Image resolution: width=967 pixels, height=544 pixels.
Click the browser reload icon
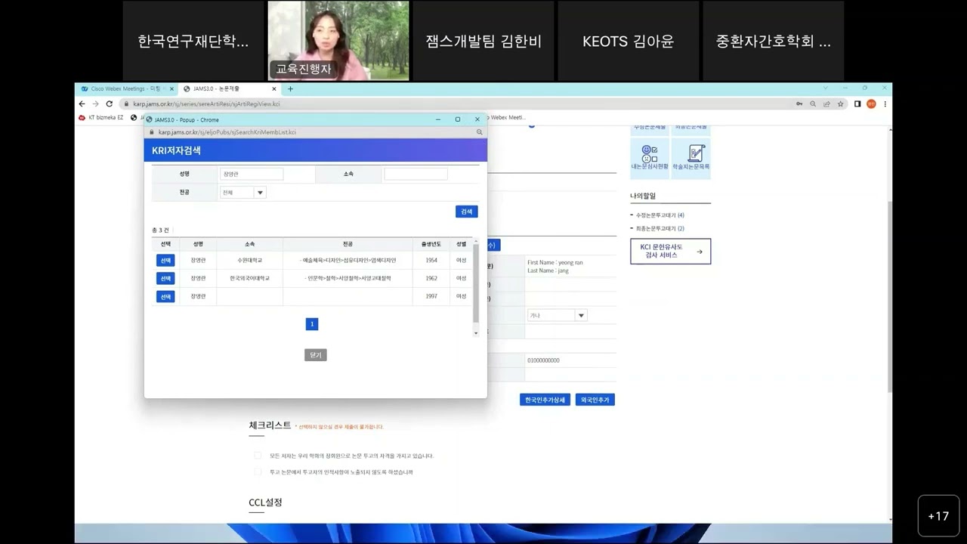point(109,104)
